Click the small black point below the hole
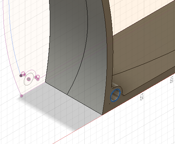 point(109,104)
